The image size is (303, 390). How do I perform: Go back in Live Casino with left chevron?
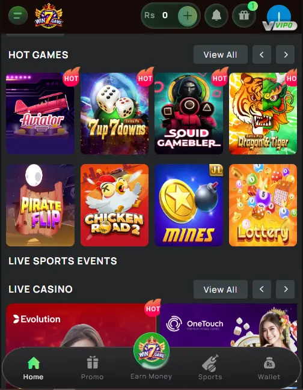[262, 289]
